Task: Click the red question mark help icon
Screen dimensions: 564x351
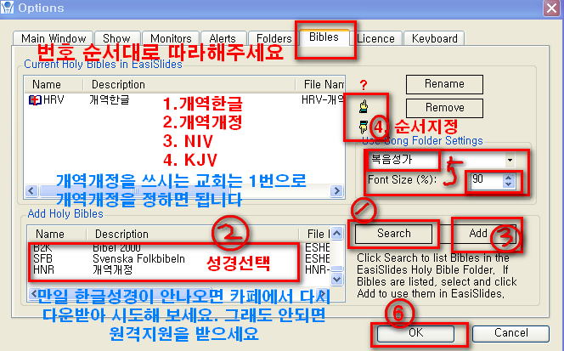Action: (364, 85)
